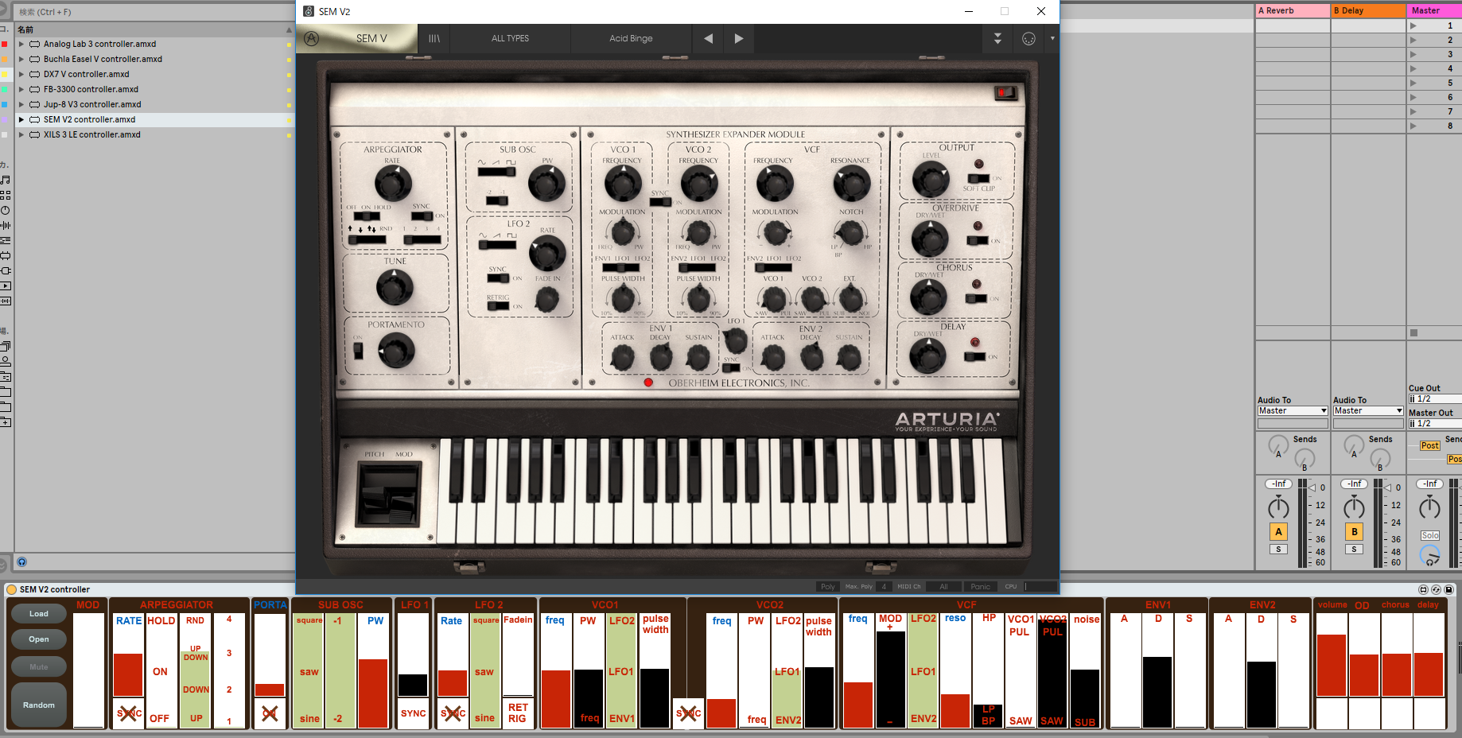Select the B Delay track header
1462x738 pixels.
[1368, 10]
